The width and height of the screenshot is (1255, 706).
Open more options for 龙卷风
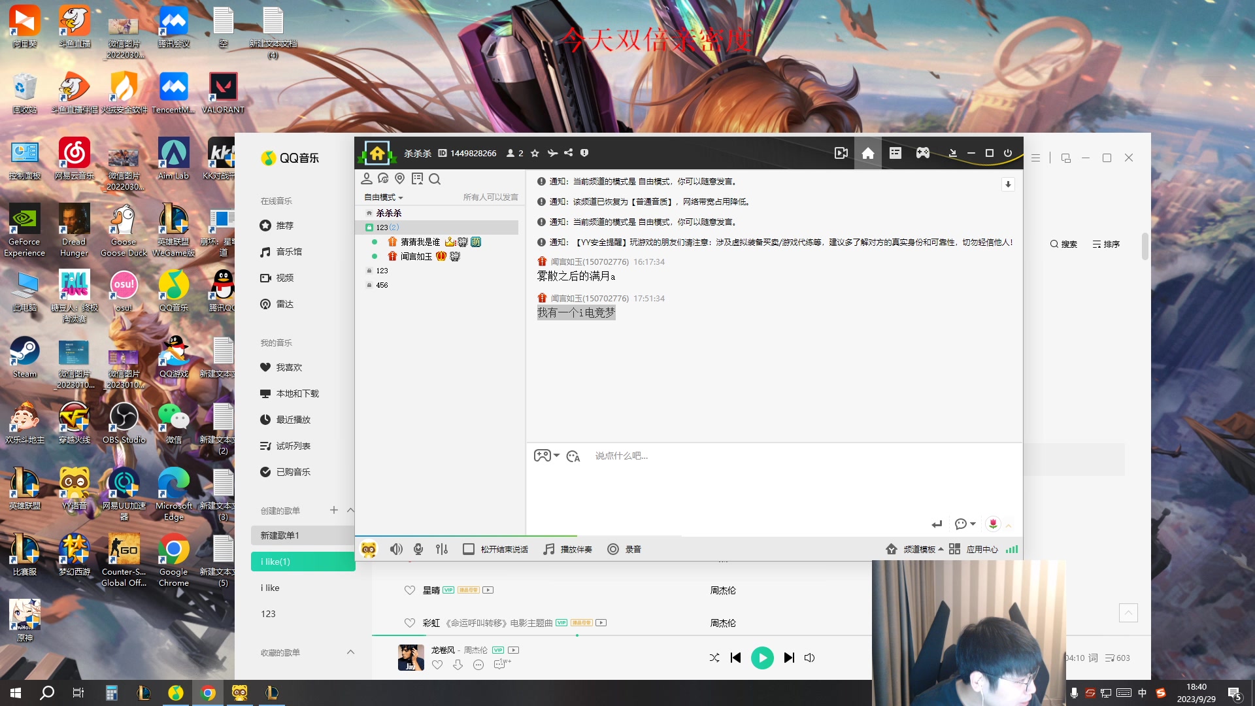[478, 665]
